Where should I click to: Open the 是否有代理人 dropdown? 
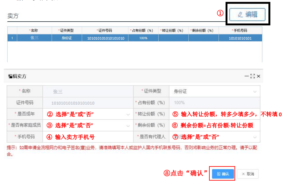tap(214, 137)
